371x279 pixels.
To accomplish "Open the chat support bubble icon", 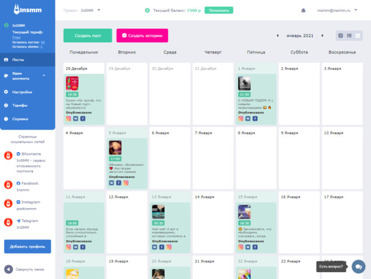I will [358, 266].
